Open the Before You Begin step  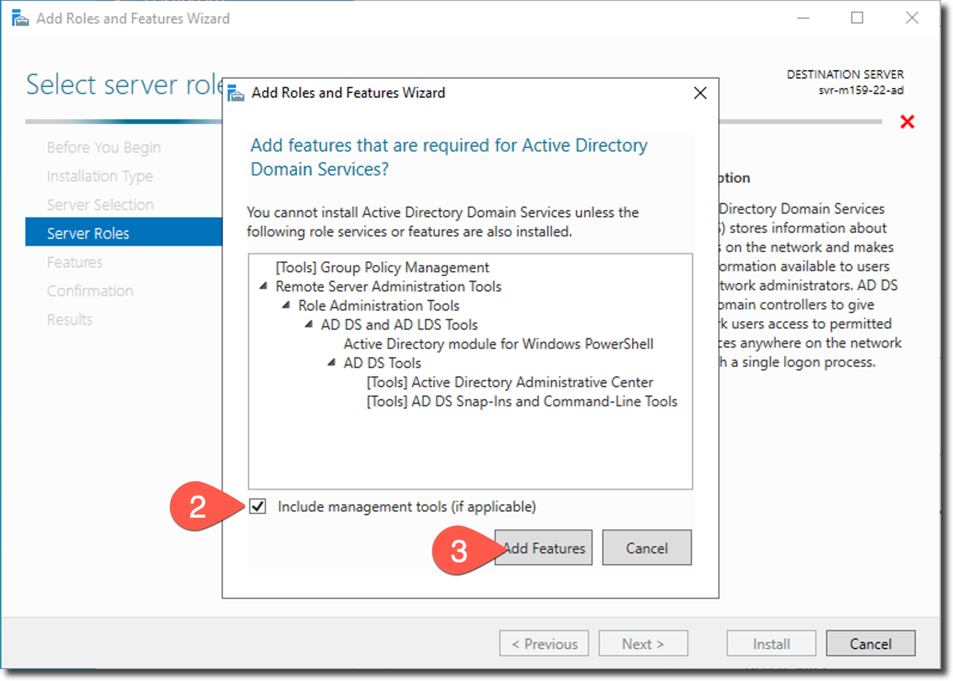pos(104,147)
